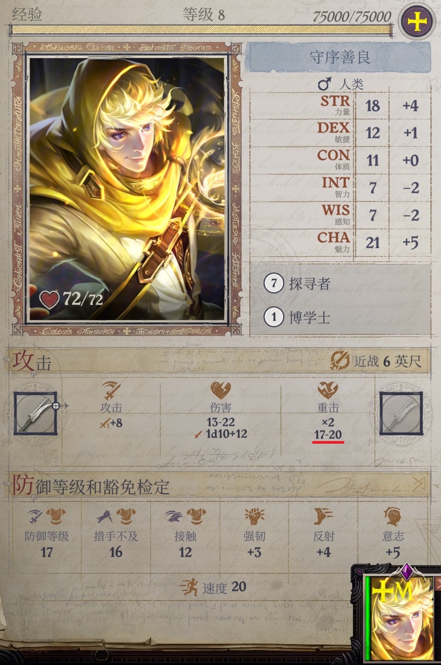The image size is (441, 665).
Task: Click the heart hit points icon
Action: click(x=49, y=299)
